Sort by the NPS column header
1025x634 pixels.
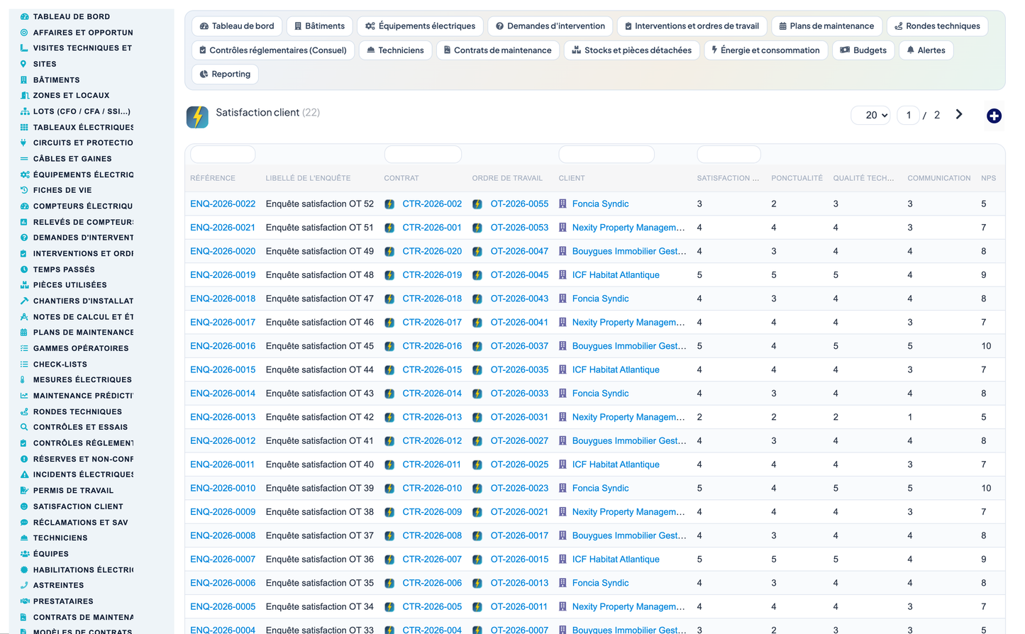[988, 178]
